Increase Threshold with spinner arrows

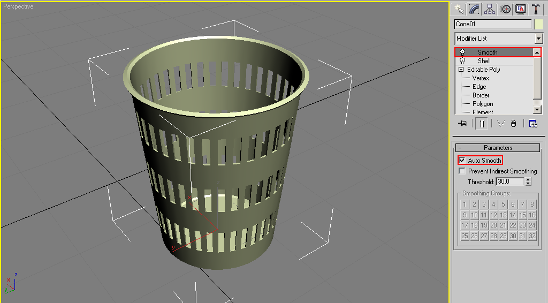coord(528,180)
